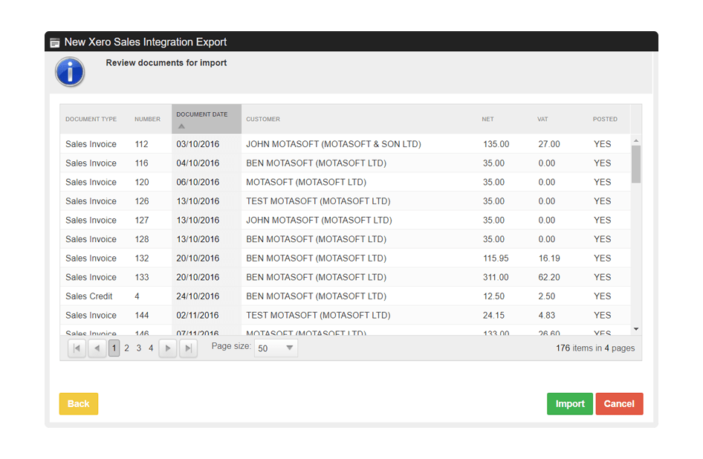Click the net amount 12.50
703x459 pixels.
(493, 296)
